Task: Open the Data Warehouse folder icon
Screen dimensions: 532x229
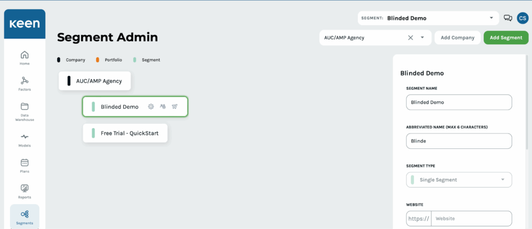Action: [x=24, y=107]
